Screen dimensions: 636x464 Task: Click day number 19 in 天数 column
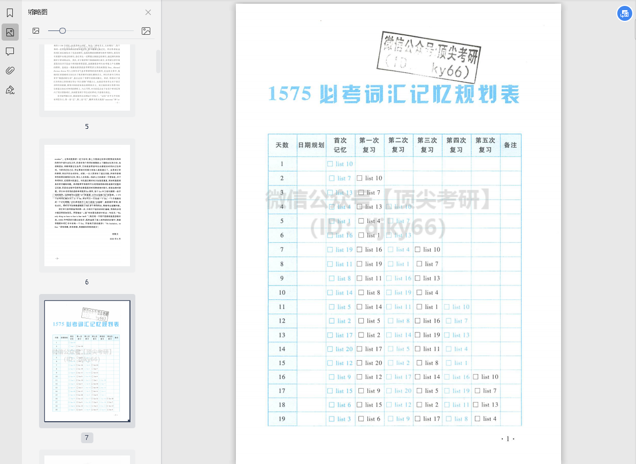coord(282,419)
